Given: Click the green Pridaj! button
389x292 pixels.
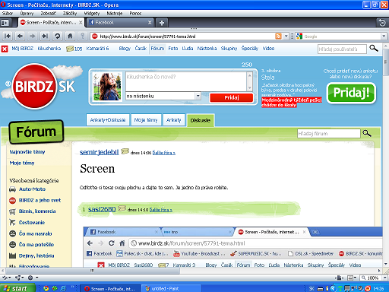Looking at the screenshot, I should [x=351, y=93].
